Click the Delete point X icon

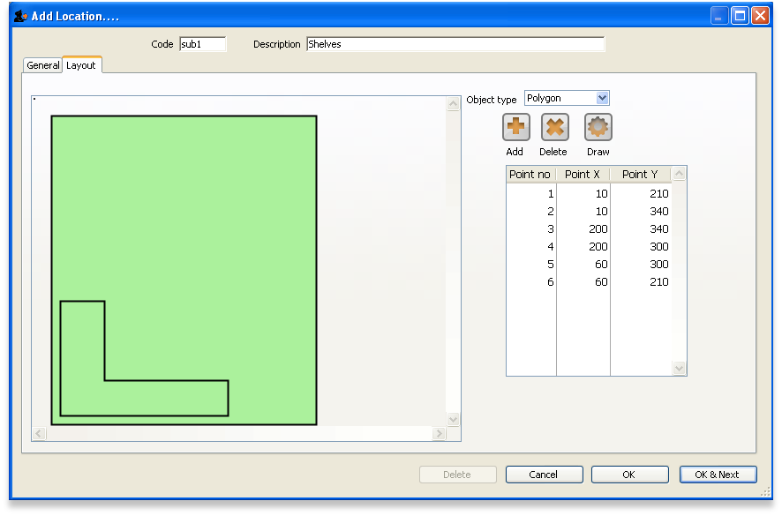[x=554, y=128]
